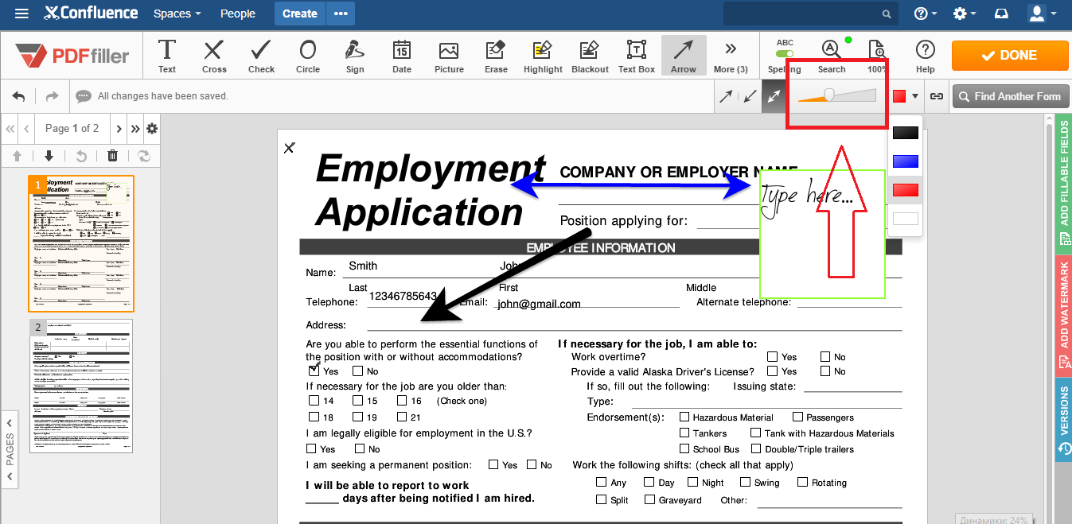The width and height of the screenshot is (1072, 524).
Task: Open the Sign tool
Action: pyautogui.click(x=355, y=56)
